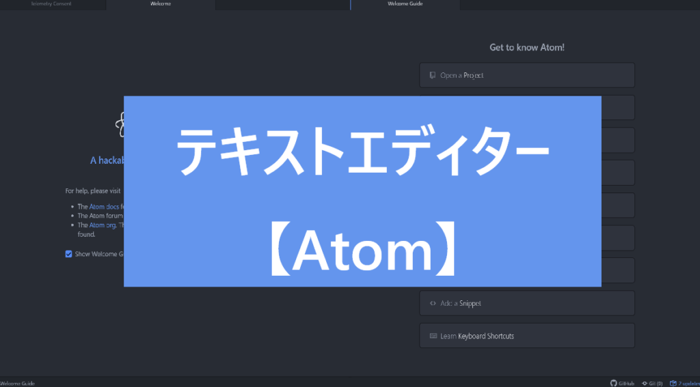
Task: Expand the Open a Project card
Action: (527, 75)
